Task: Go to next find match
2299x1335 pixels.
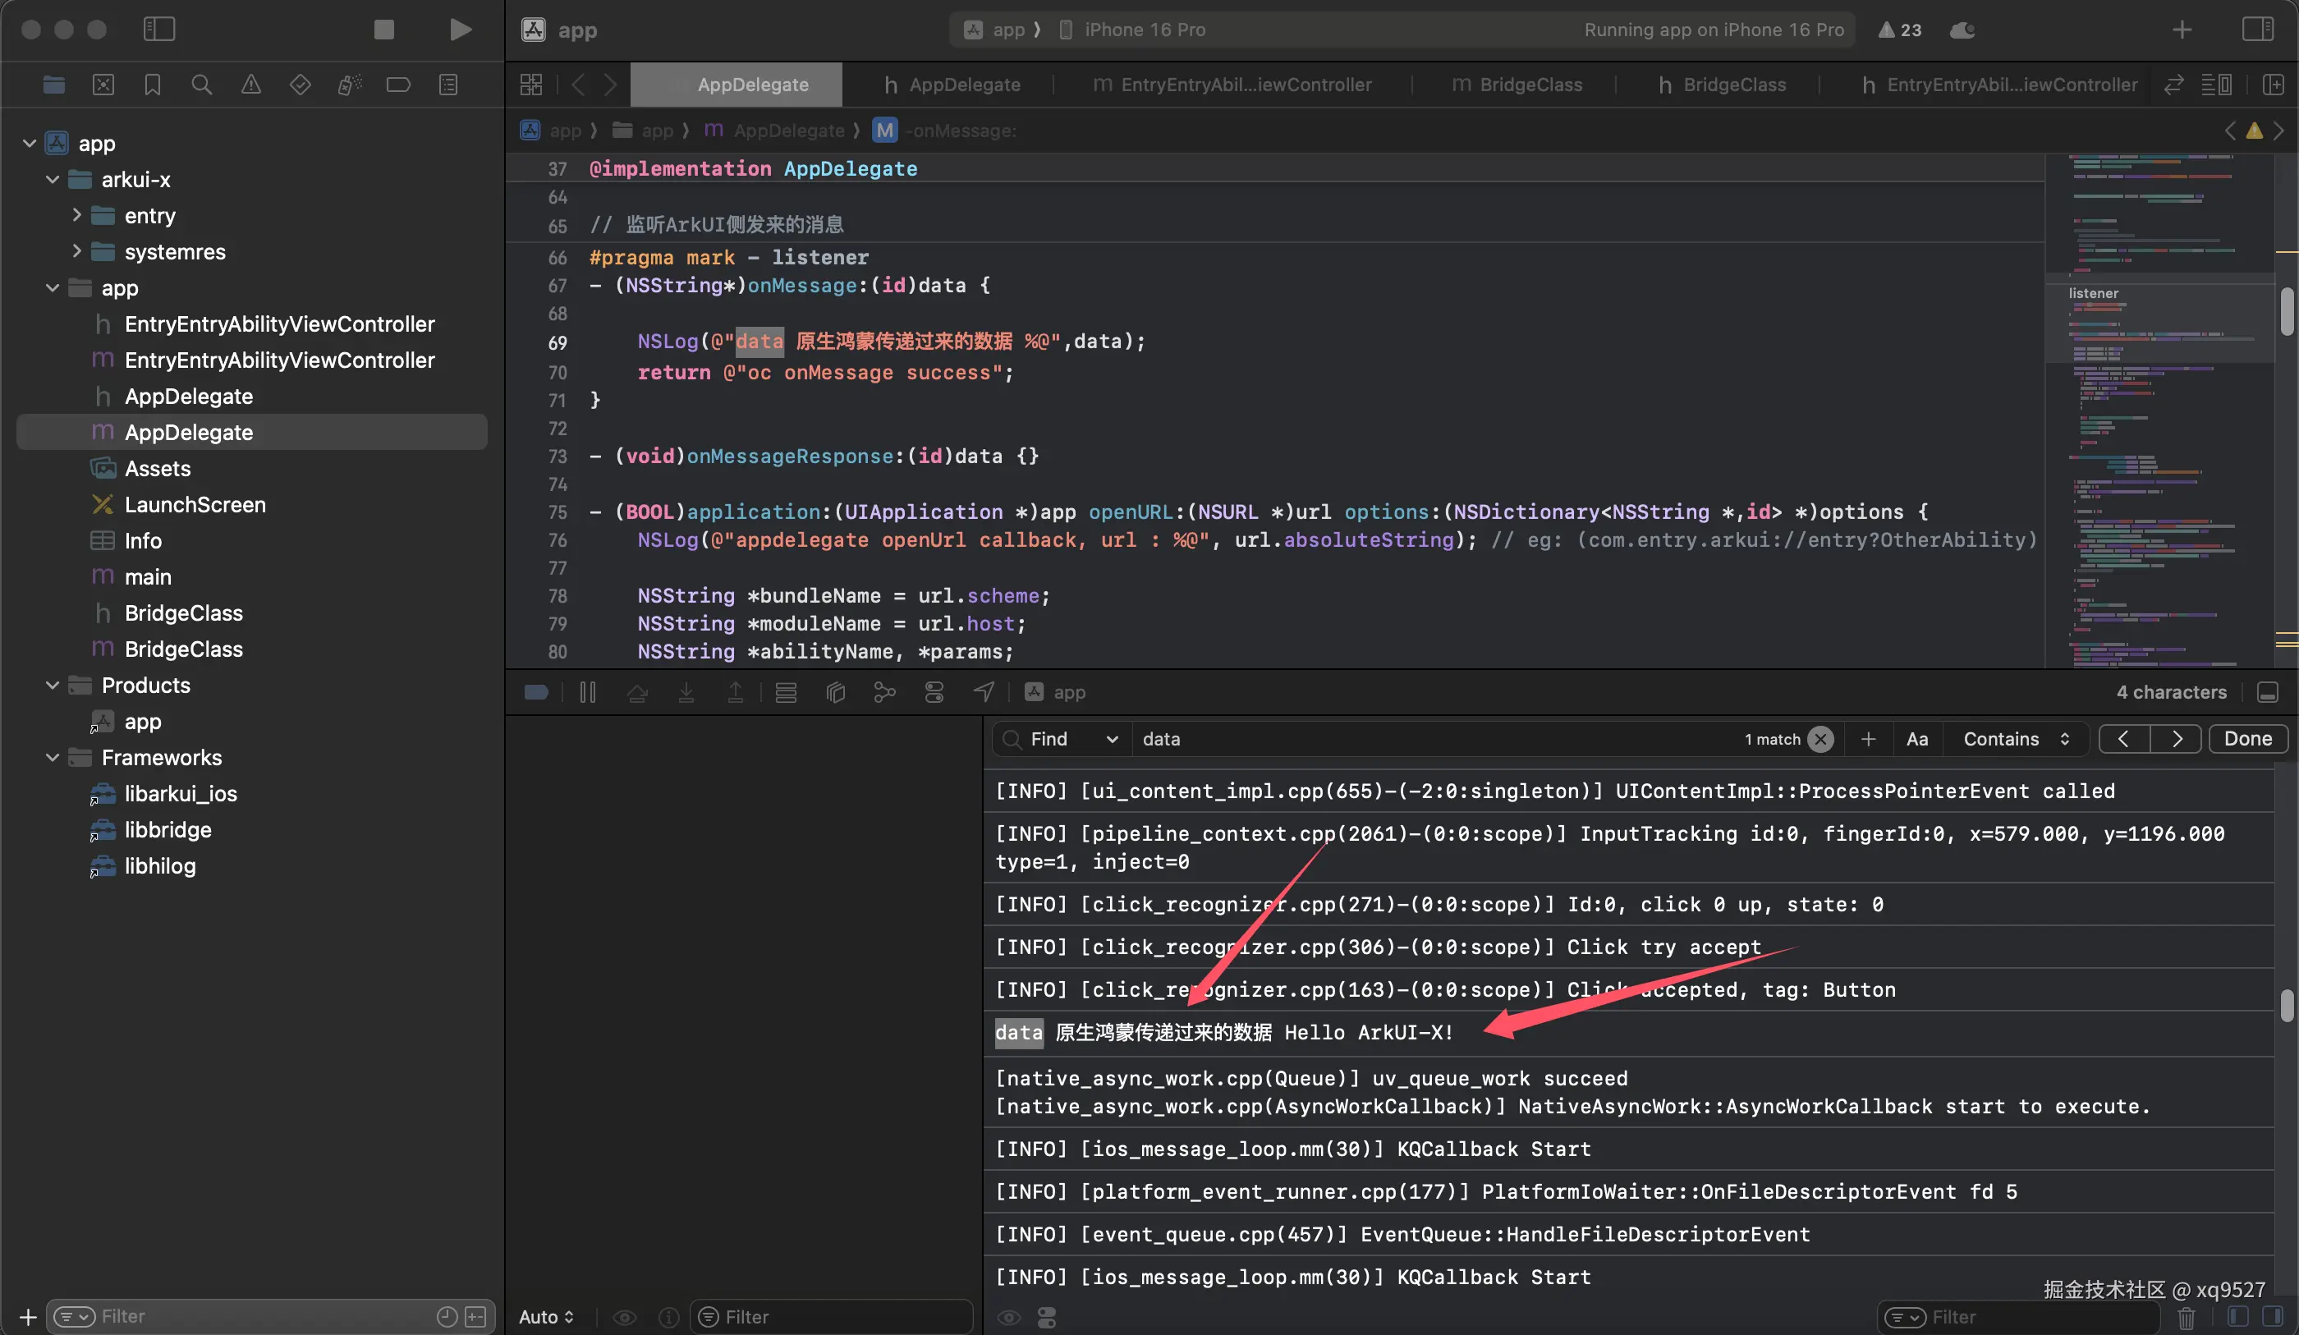Action: click(2176, 739)
